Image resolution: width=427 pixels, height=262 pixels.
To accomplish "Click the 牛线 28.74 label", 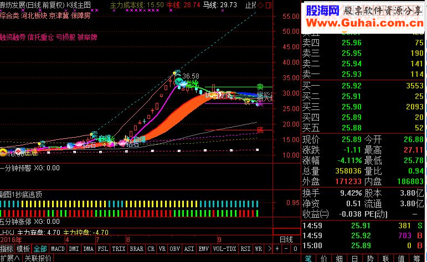I will [183, 5].
